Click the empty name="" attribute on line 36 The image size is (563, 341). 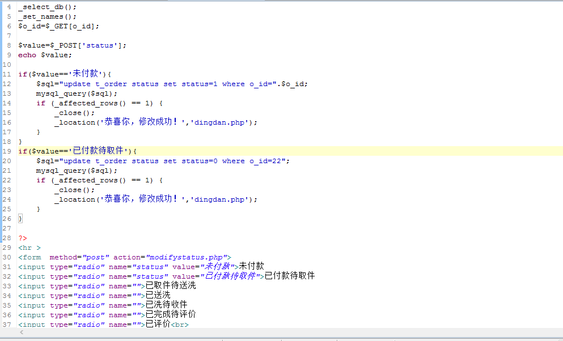point(125,316)
